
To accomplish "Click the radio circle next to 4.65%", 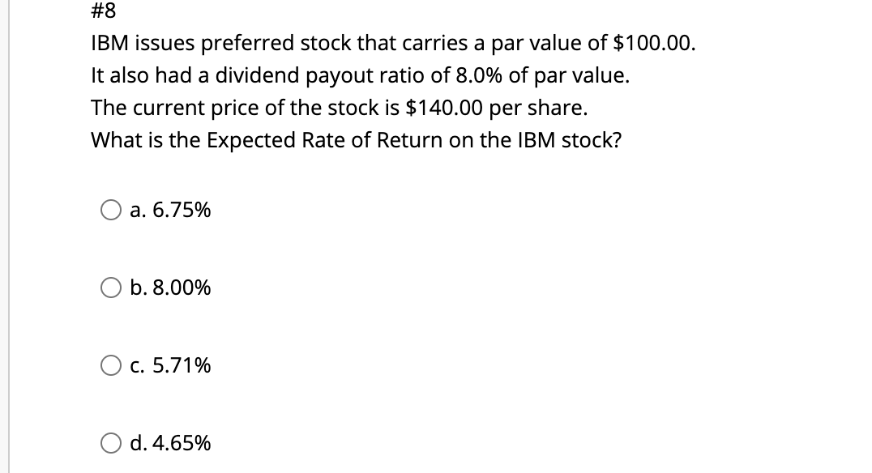I will 111,444.
